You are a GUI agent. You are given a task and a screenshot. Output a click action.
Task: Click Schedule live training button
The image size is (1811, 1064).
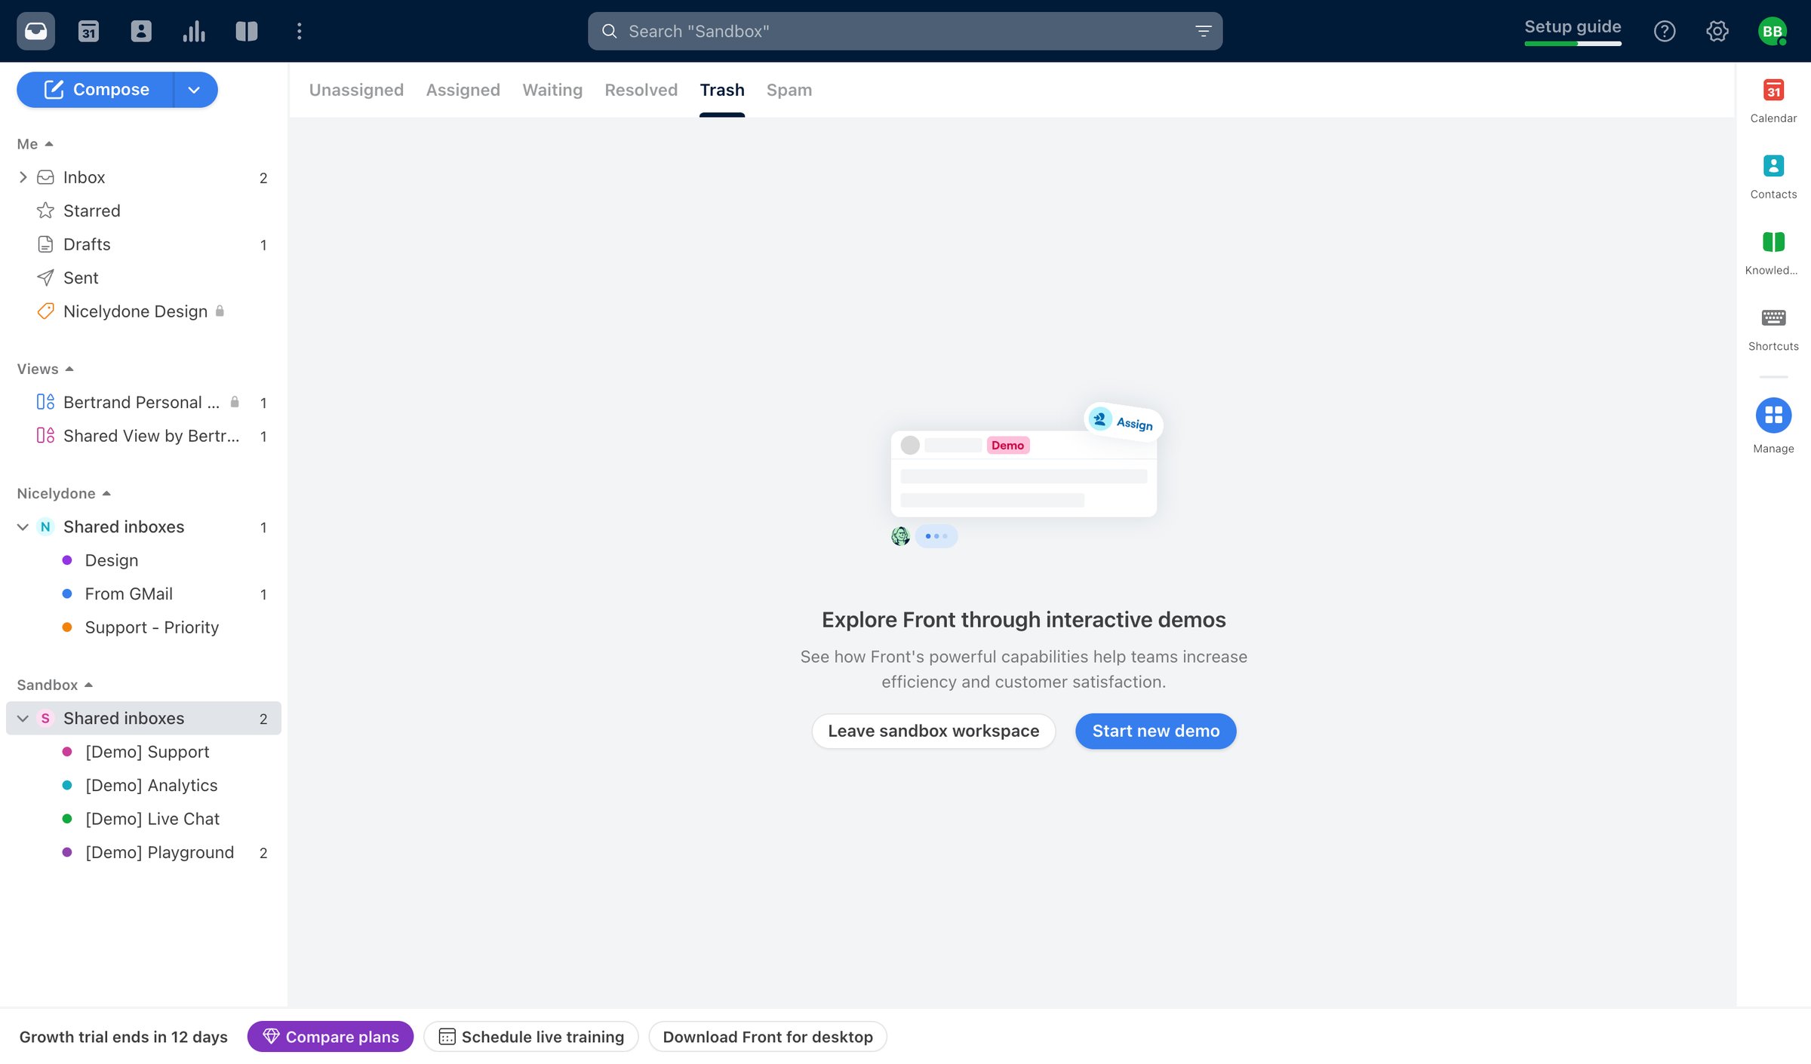tap(531, 1037)
